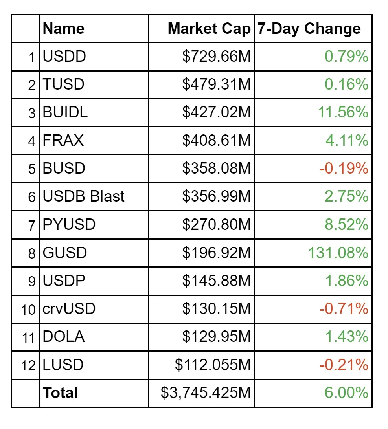Image resolution: width=388 pixels, height=429 pixels.
Task: Select the USDD name cell
Action: point(64,57)
